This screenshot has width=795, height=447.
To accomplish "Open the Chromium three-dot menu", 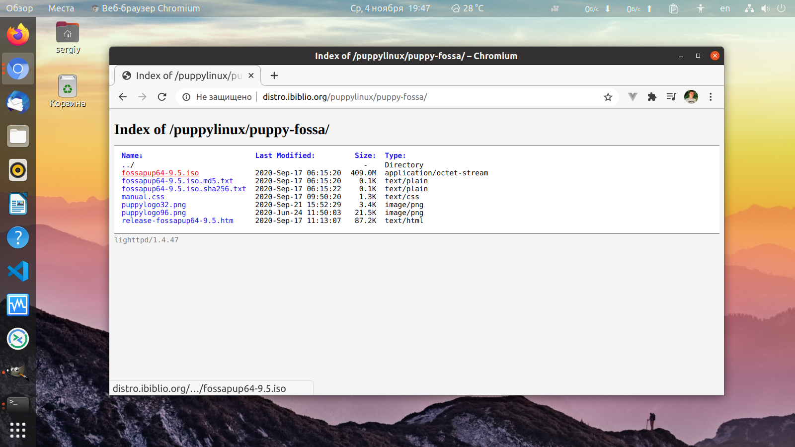I will [x=711, y=97].
